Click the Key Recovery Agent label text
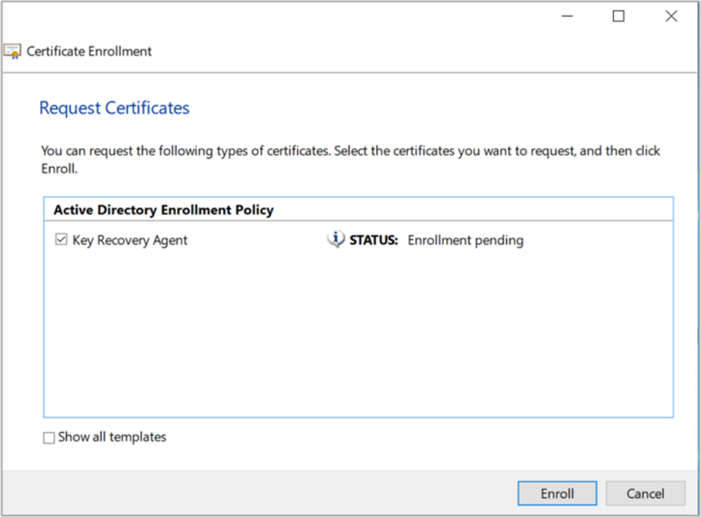 pyautogui.click(x=130, y=241)
